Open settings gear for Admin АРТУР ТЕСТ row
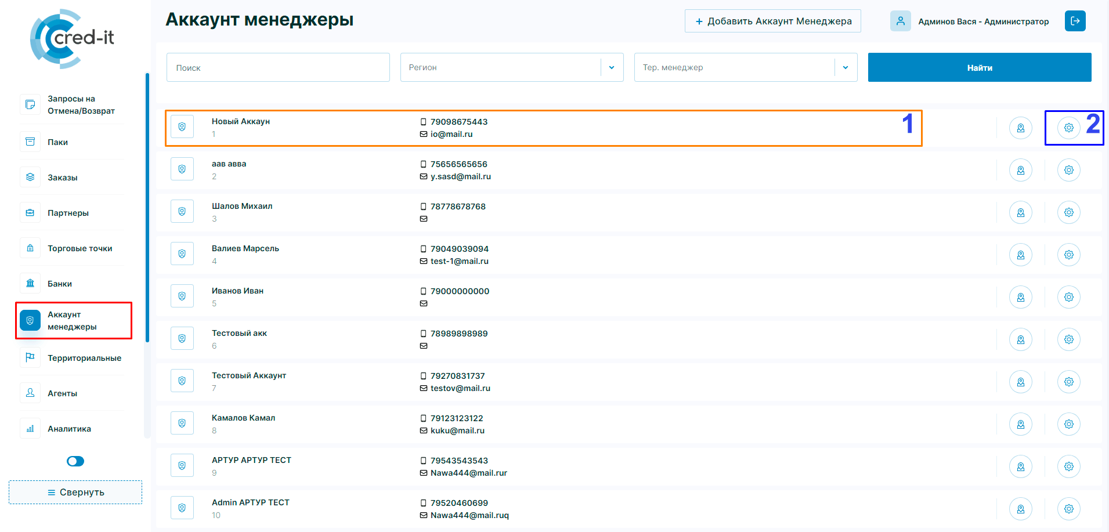This screenshot has height=532, width=1109. (x=1068, y=509)
